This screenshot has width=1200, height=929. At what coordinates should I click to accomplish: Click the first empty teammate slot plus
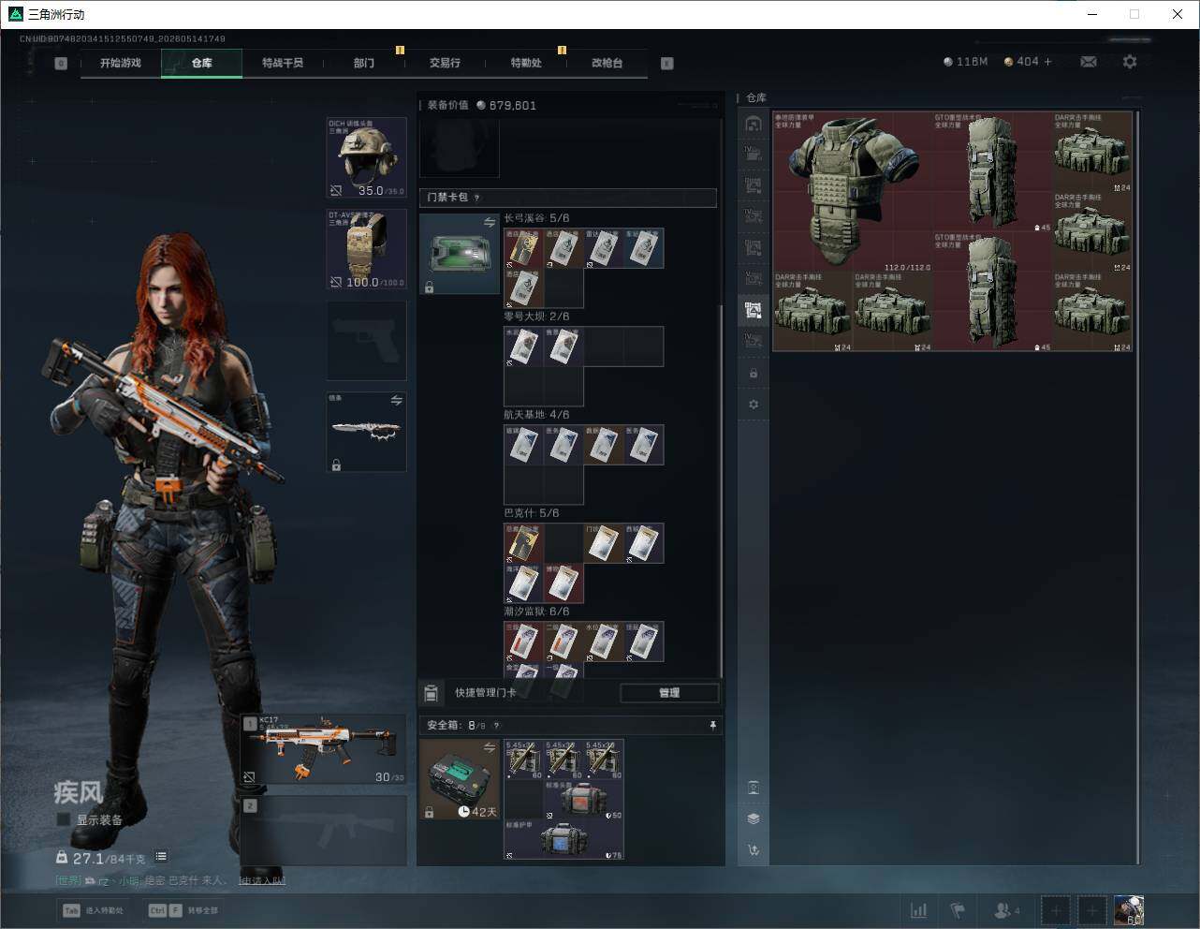click(x=1056, y=910)
